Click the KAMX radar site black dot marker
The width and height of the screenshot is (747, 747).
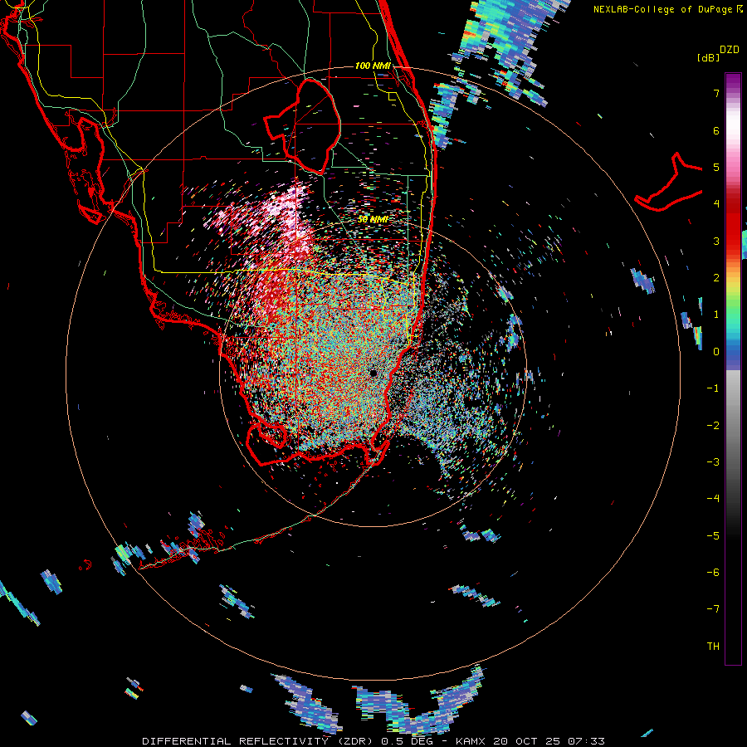[373, 373]
